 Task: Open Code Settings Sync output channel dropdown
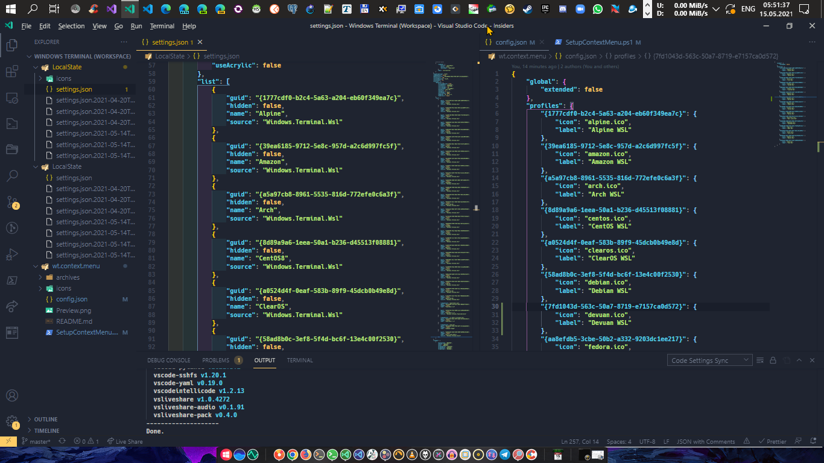click(x=709, y=360)
